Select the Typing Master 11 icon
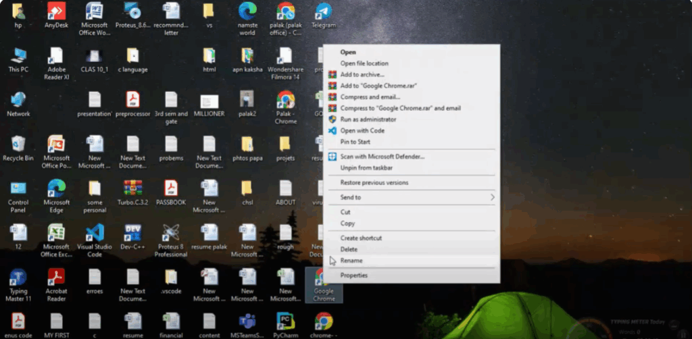The width and height of the screenshot is (692, 339). [18, 285]
